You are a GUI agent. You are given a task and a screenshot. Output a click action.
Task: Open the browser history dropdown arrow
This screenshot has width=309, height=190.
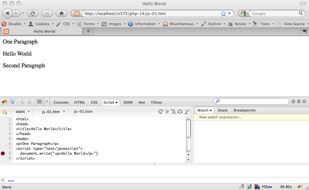click(23, 13)
